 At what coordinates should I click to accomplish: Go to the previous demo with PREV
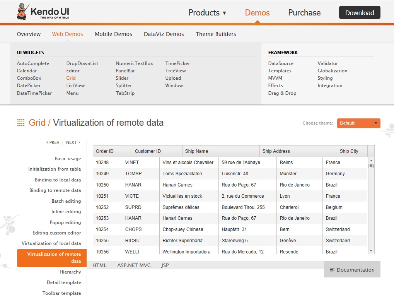53,142
